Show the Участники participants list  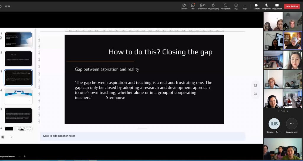(x=202, y=5)
